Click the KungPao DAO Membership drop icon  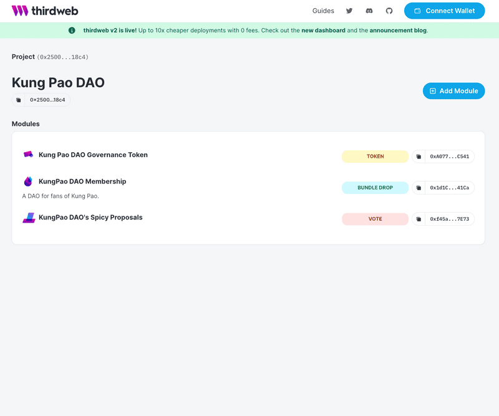pos(28,181)
